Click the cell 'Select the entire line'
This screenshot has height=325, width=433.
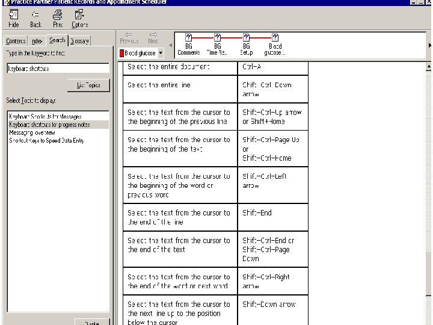coord(180,89)
